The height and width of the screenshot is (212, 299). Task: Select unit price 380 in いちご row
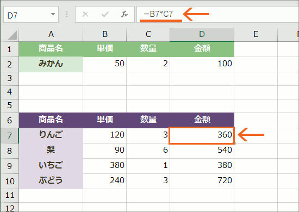(105, 166)
